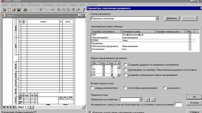Click the paste clipboard icon
This screenshot has height=113, width=202.
pyautogui.click(x=41, y=10)
